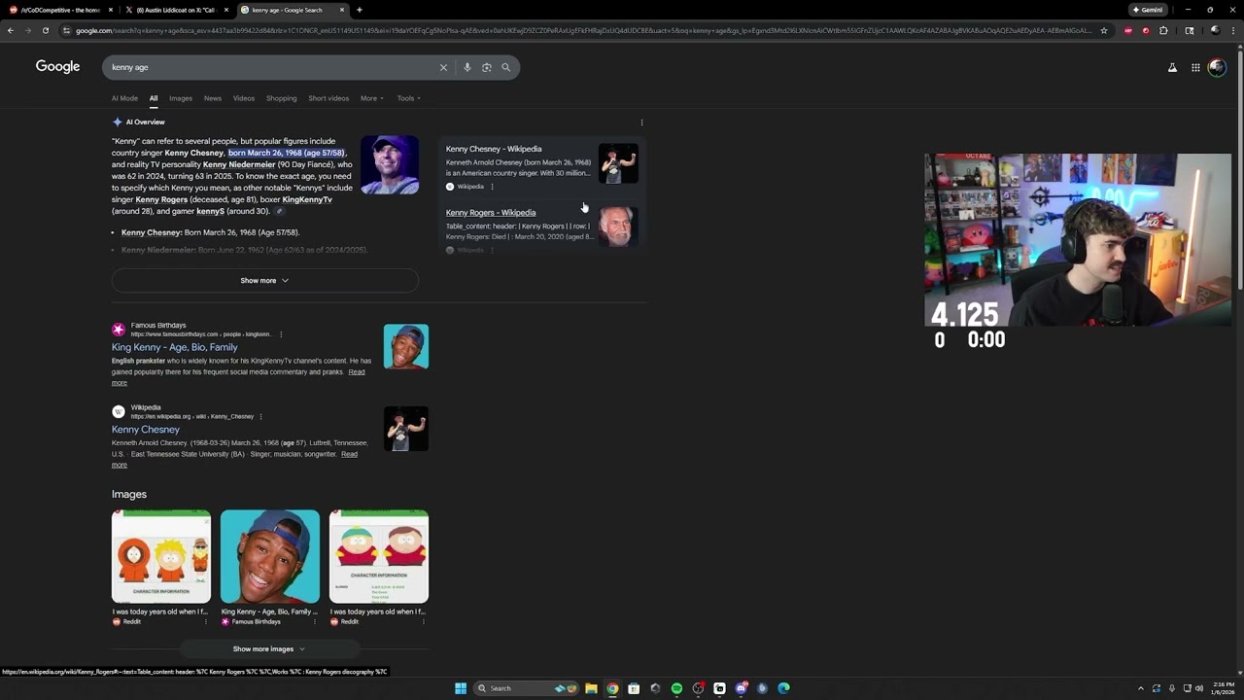Switch to Shopping tab
Screen dimensions: 1244x700
point(282,98)
